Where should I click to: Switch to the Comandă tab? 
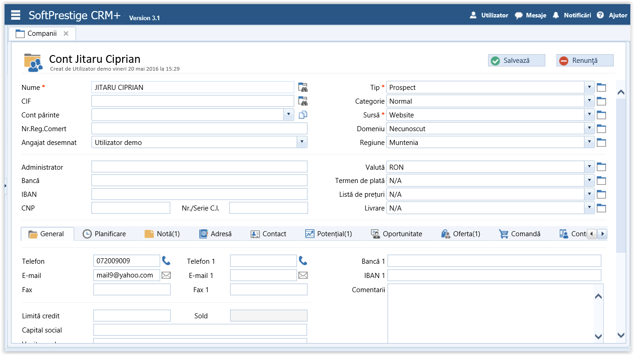tap(520, 234)
